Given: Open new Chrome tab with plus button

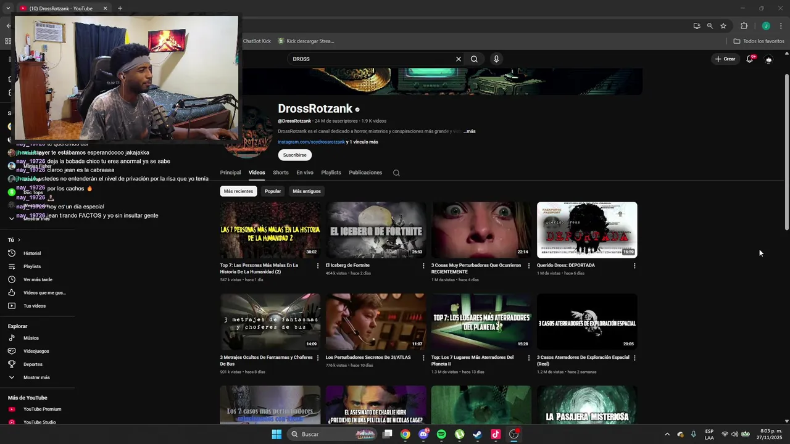Looking at the screenshot, I should 120,8.
